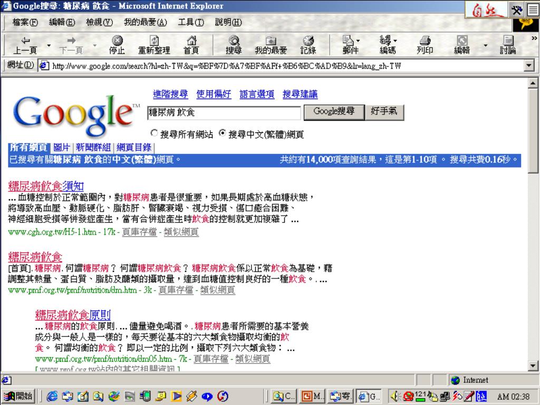The height and width of the screenshot is (405, 540).
Task: Click the 好手氣 lucky button
Action: [384, 112]
